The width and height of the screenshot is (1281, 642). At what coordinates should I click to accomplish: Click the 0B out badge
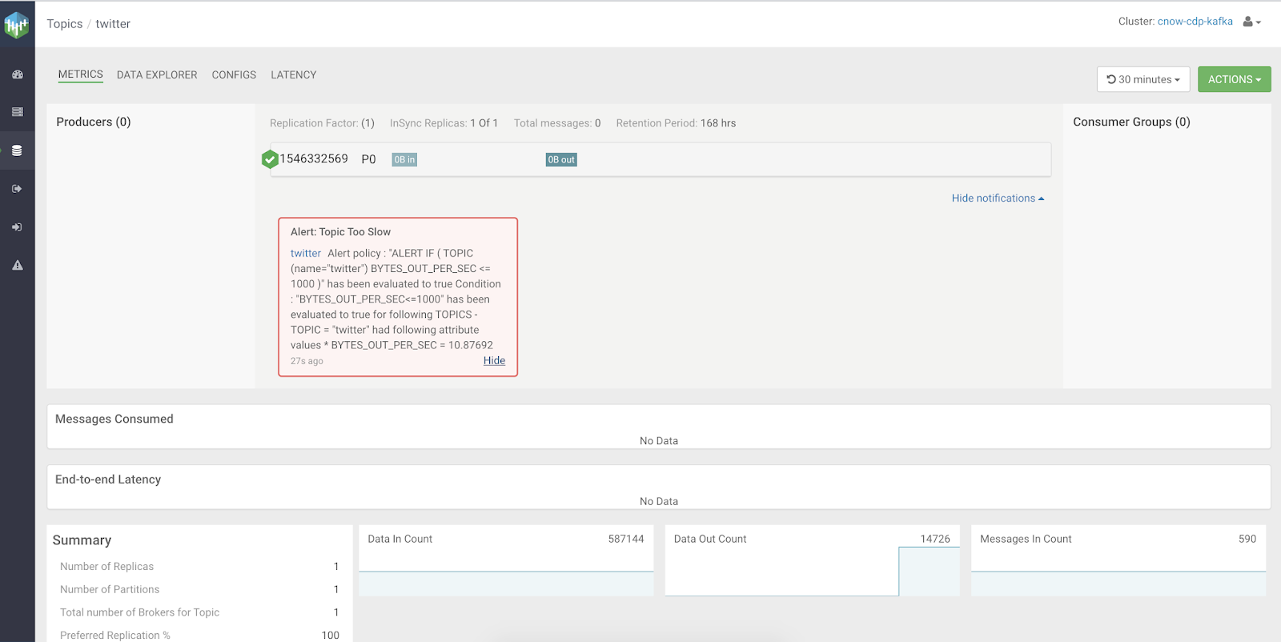pos(561,159)
